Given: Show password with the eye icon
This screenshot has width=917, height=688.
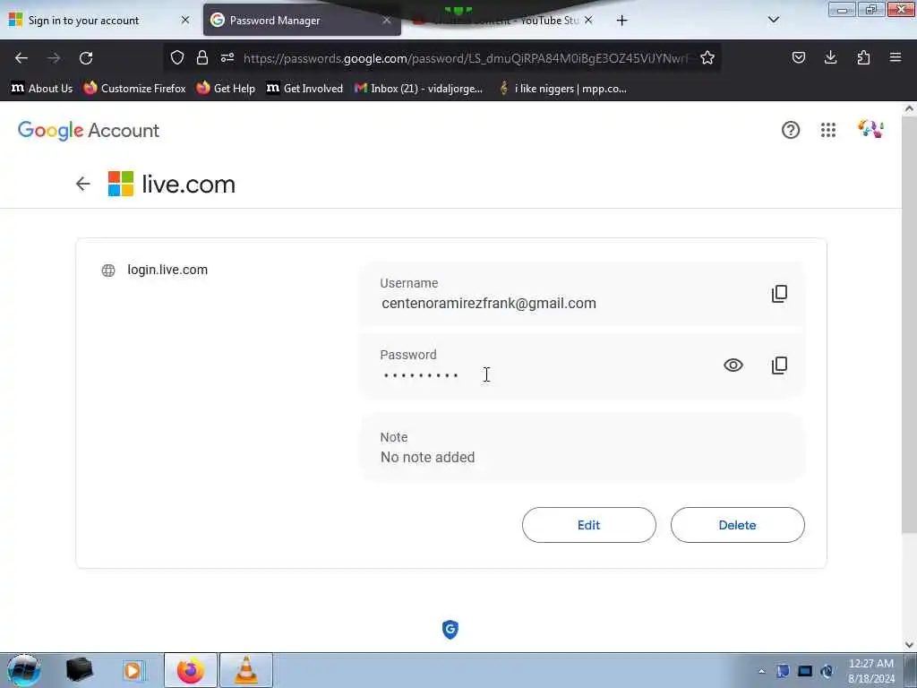Looking at the screenshot, I should [x=733, y=365].
